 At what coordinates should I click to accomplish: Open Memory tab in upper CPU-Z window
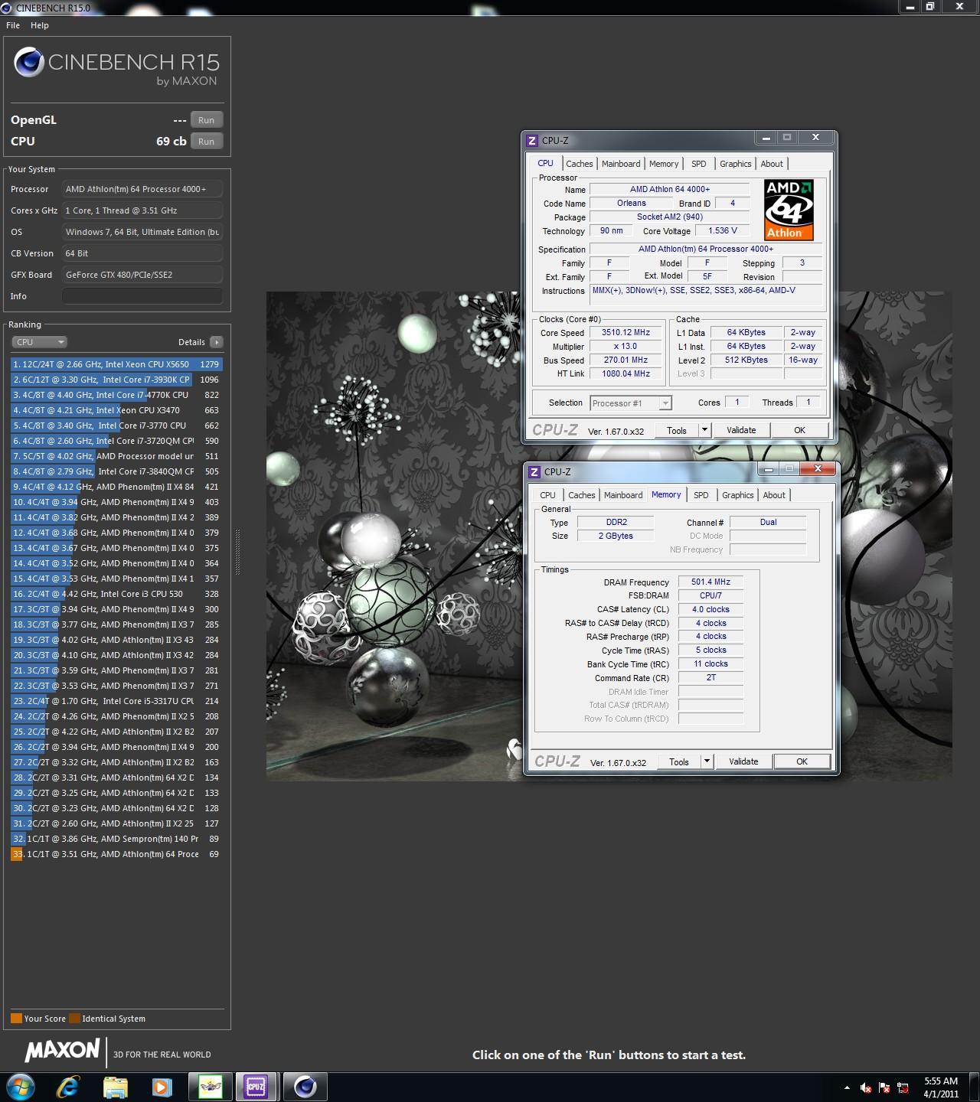coord(664,164)
